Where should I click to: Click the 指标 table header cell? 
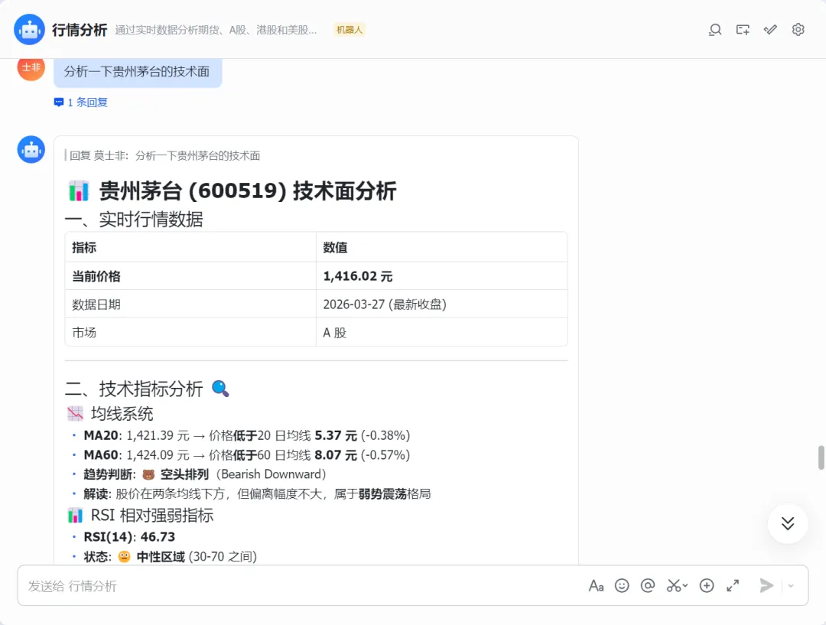point(190,247)
